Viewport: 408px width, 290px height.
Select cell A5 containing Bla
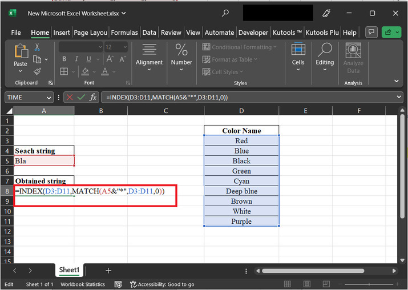[44, 161]
